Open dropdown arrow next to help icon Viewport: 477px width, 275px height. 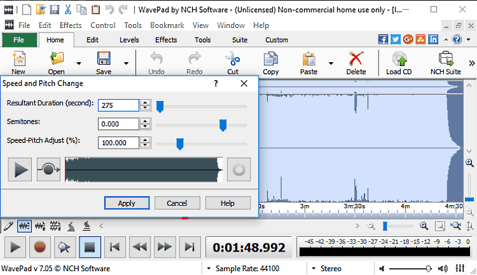pos(469,40)
